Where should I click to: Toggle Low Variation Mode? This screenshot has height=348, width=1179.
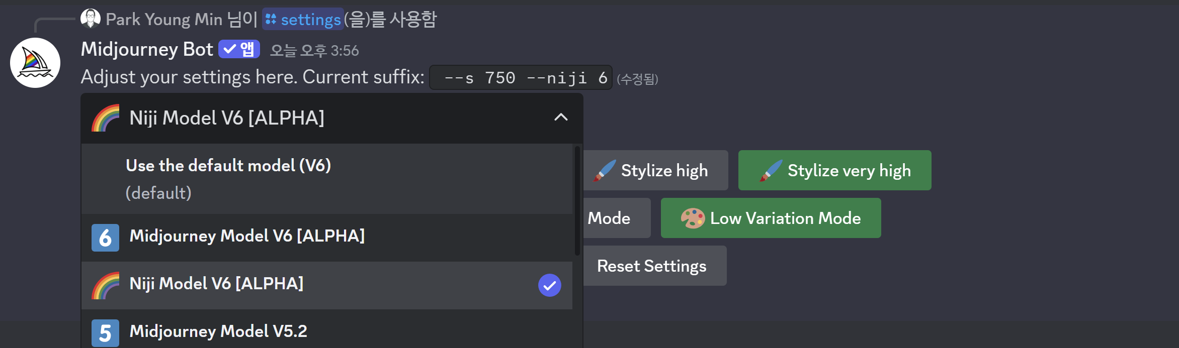coord(771,218)
